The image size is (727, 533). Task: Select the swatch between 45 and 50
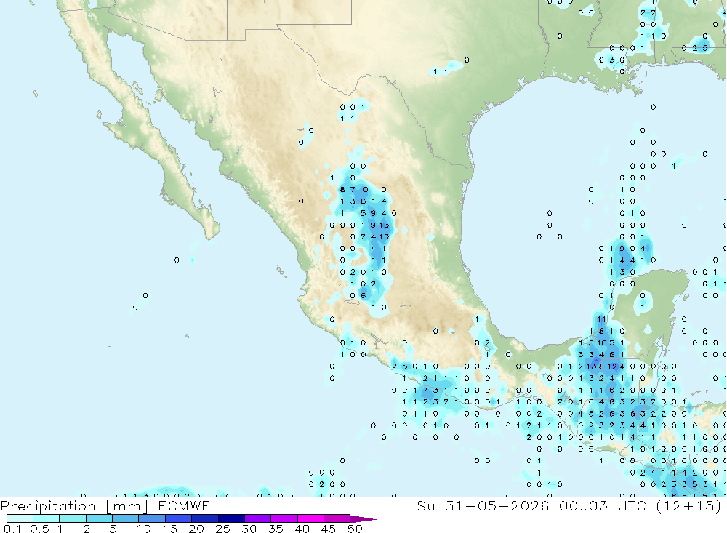click(337, 518)
